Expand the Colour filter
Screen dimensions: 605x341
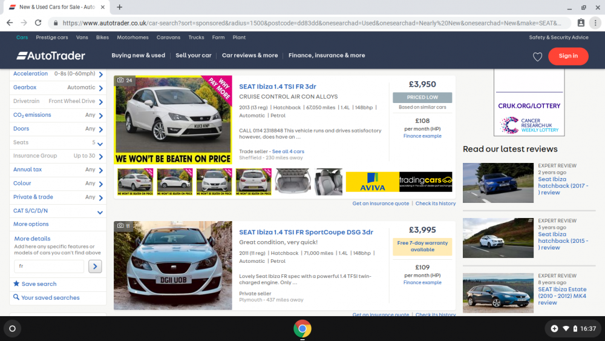point(58,184)
